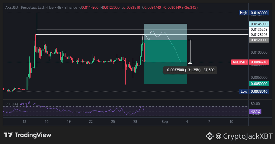Click date label 19 on time axis
Viewport: 275px width, 144px height.
[x=69, y=122]
